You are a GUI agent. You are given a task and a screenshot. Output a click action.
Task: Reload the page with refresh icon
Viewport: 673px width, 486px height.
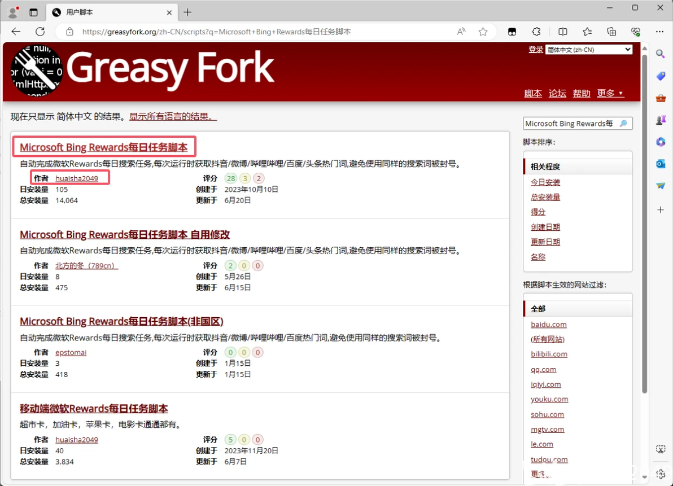point(40,31)
